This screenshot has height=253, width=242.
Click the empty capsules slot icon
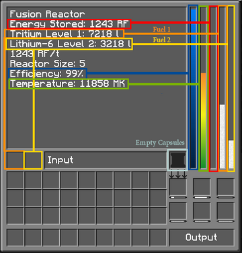tap(178, 160)
